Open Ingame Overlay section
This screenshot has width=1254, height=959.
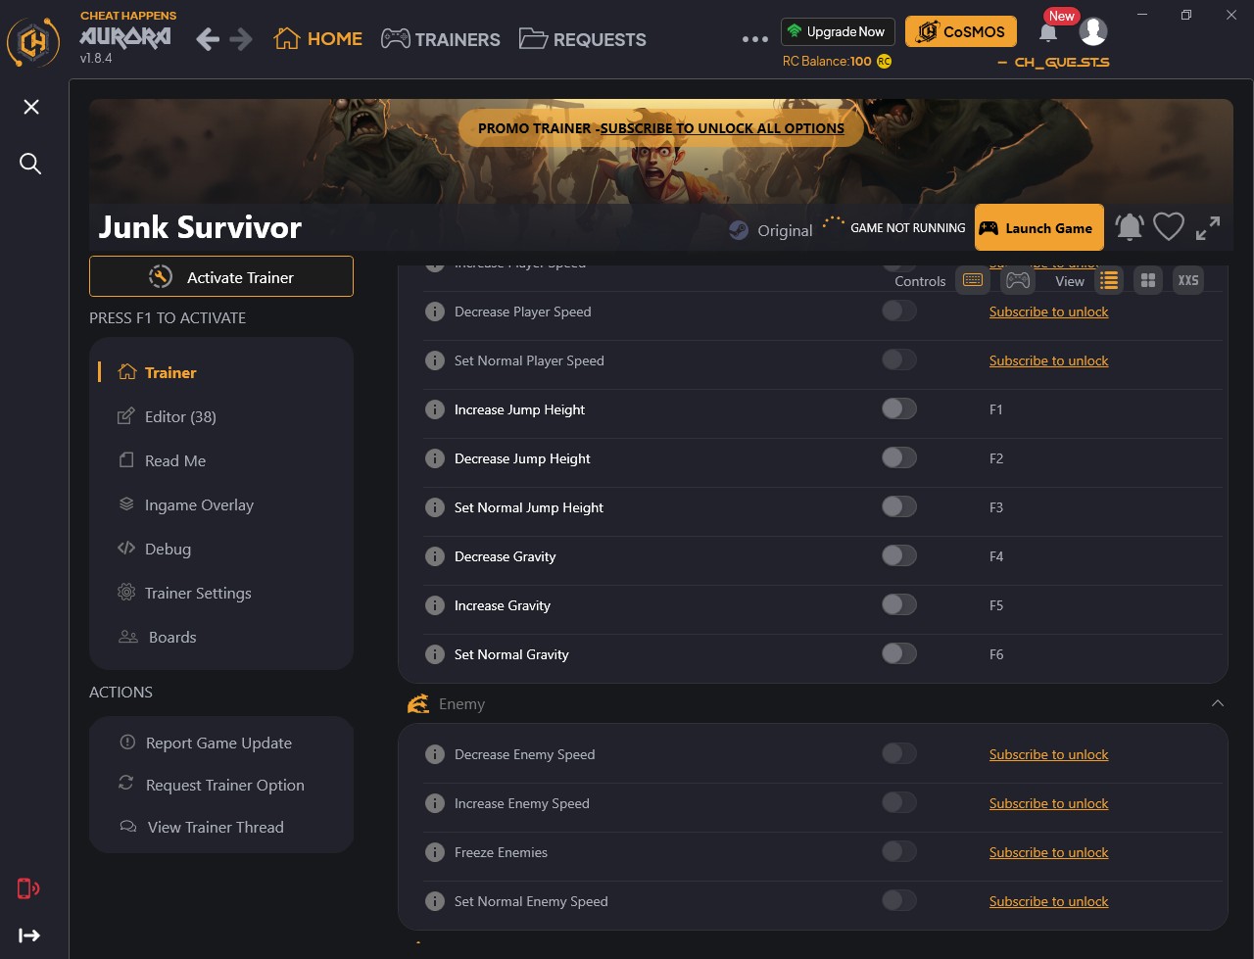tap(185, 504)
